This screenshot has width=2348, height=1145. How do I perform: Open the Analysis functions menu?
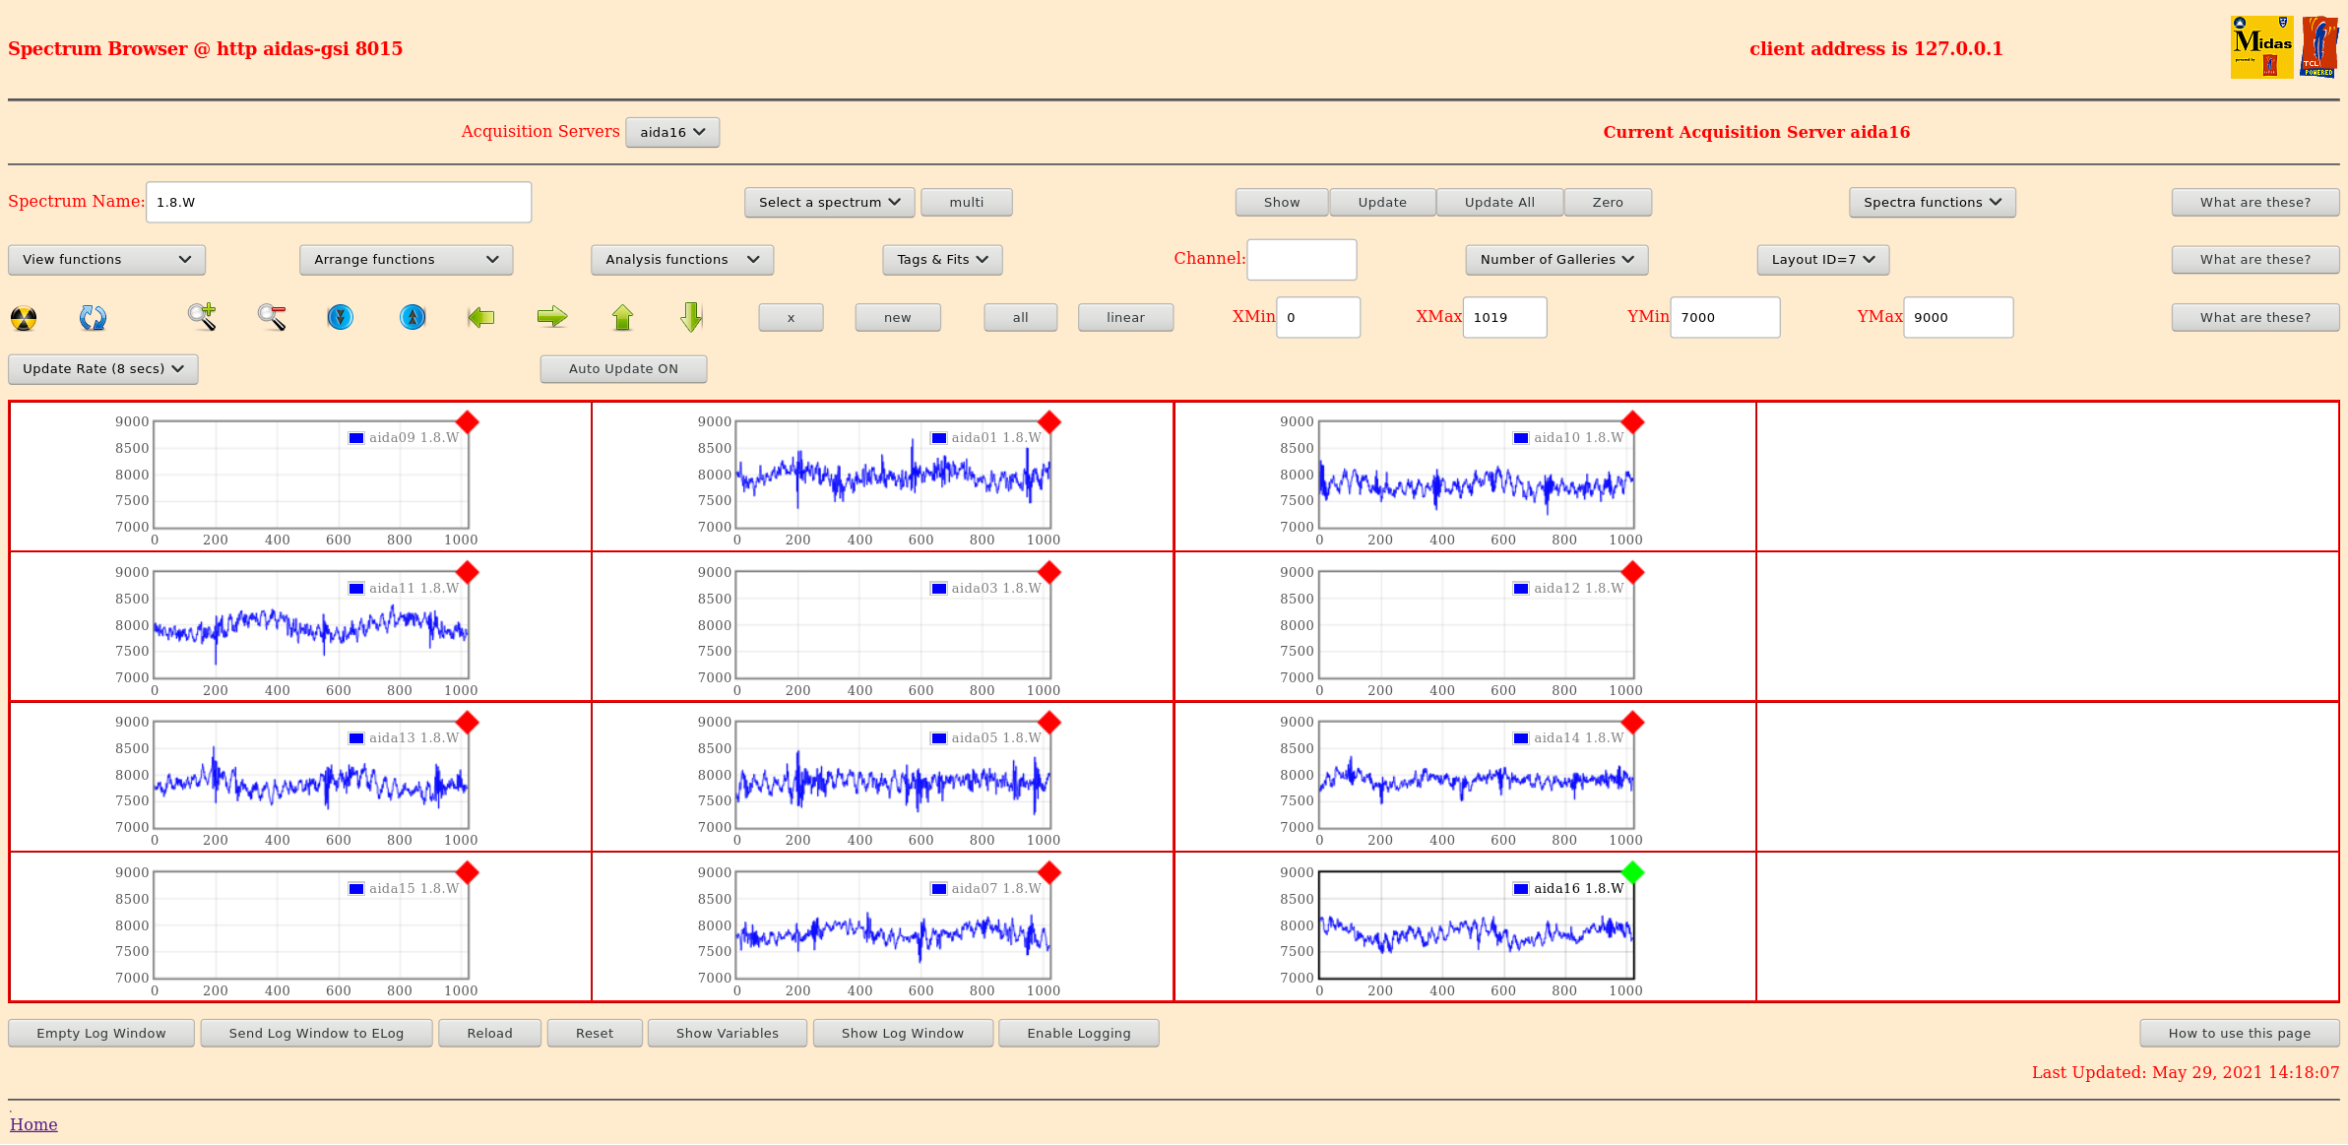coord(681,260)
